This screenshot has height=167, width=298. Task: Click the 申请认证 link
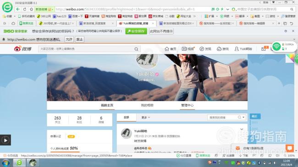click(55, 136)
